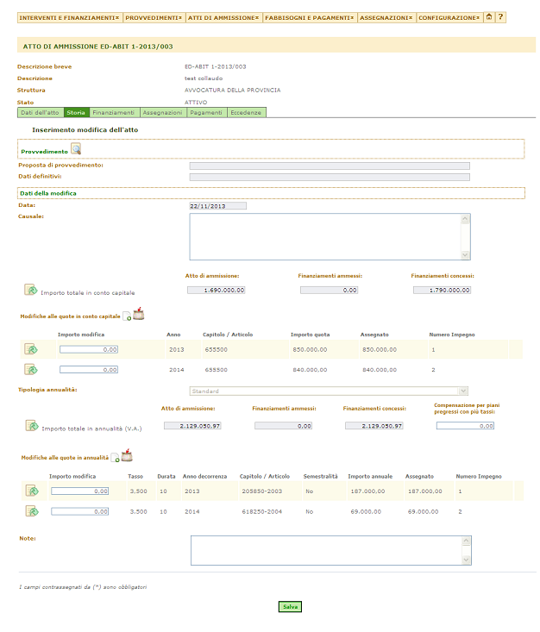Screen dimensions: 540x632
Task: Open the Configurazione menu
Action: coord(449,18)
